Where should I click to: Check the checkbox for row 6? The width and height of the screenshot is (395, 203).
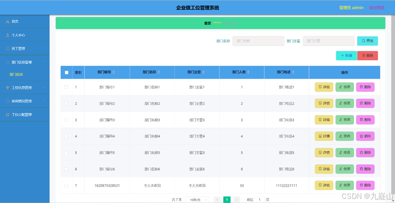coord(66,169)
